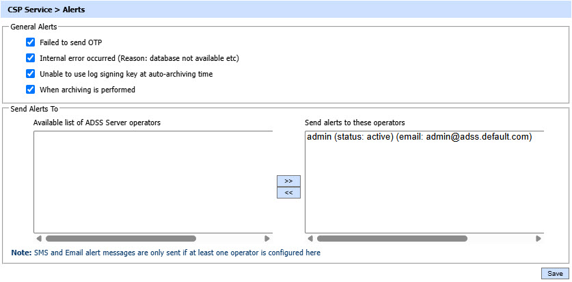The width and height of the screenshot is (572, 282).
Task: Click scrollbar thumb of available operators list
Action: [x=120, y=239]
